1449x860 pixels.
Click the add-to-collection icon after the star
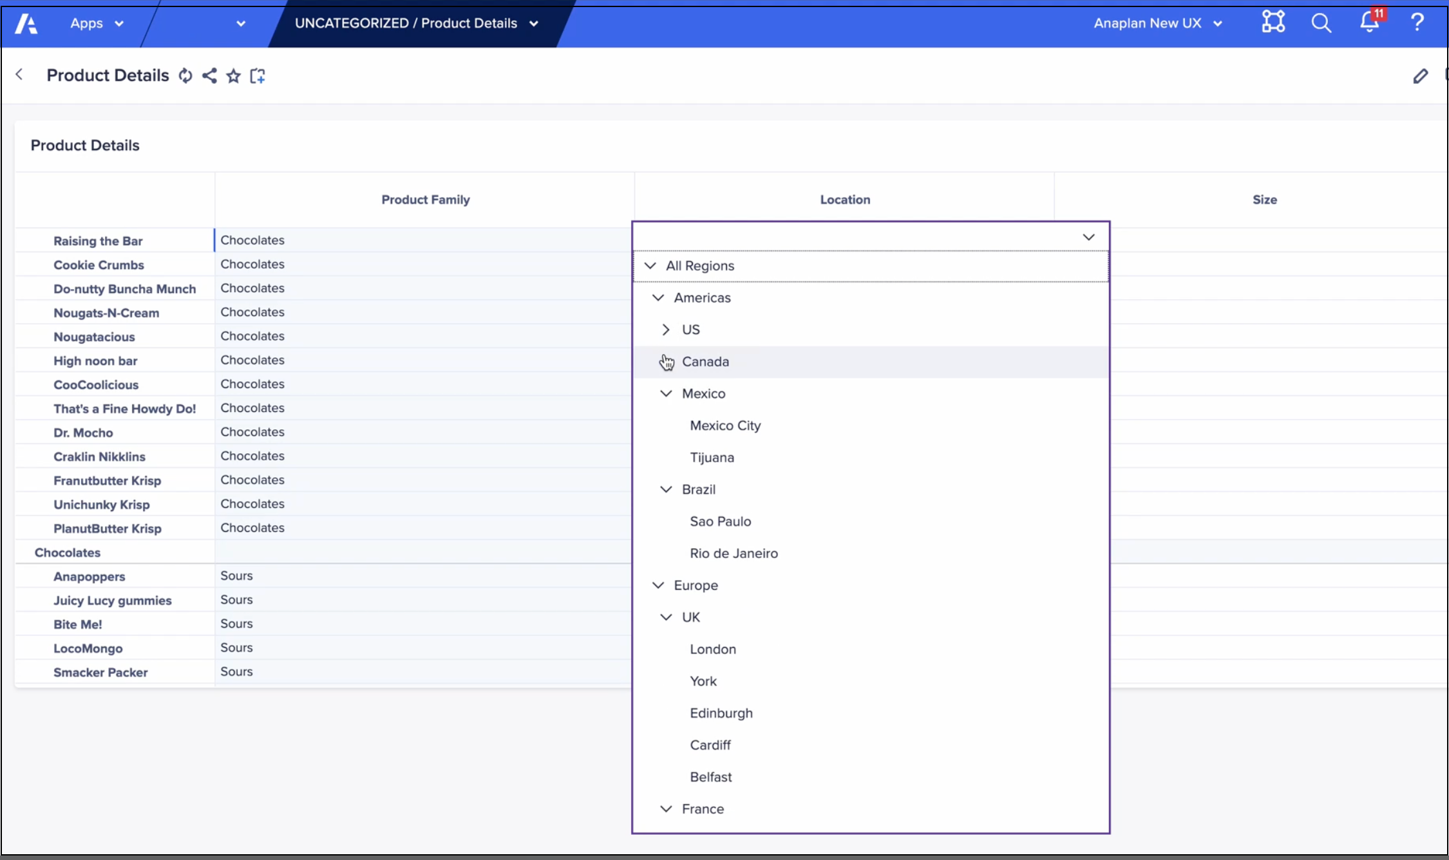[x=258, y=76]
